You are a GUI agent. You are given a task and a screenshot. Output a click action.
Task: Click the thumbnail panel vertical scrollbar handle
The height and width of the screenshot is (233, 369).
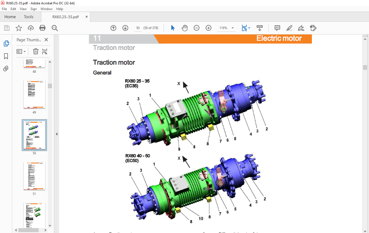point(50,86)
